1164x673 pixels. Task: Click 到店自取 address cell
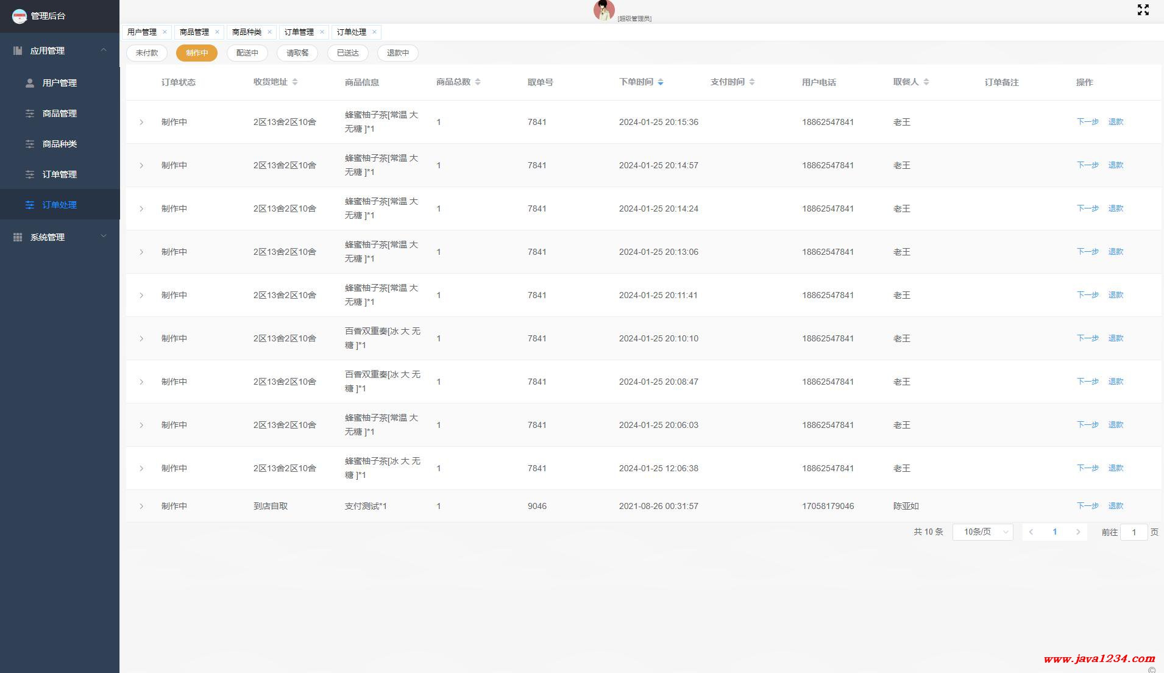271,507
